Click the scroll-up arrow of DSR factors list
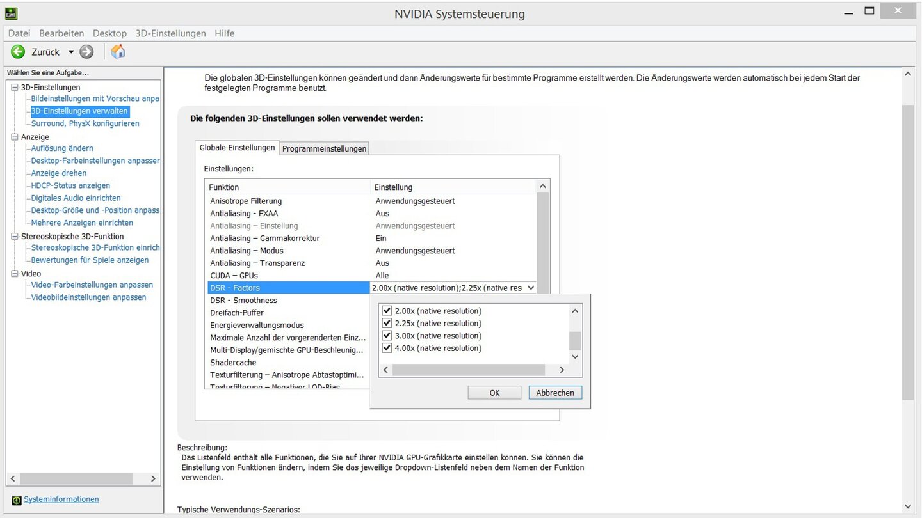Image resolution: width=922 pixels, height=518 pixels. point(575,311)
